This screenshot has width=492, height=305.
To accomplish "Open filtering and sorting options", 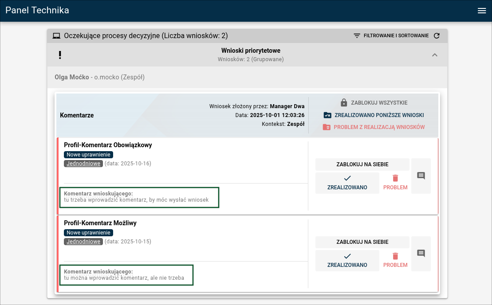I will [391, 36].
